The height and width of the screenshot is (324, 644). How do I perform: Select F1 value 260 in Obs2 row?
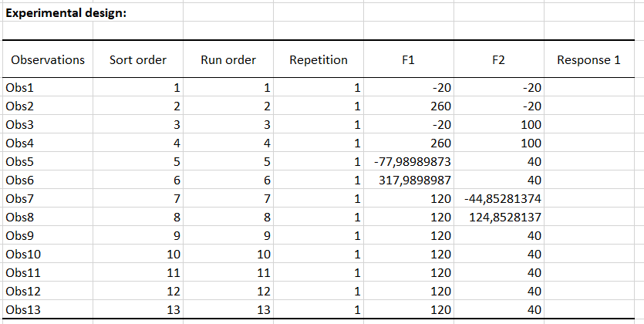(x=409, y=106)
